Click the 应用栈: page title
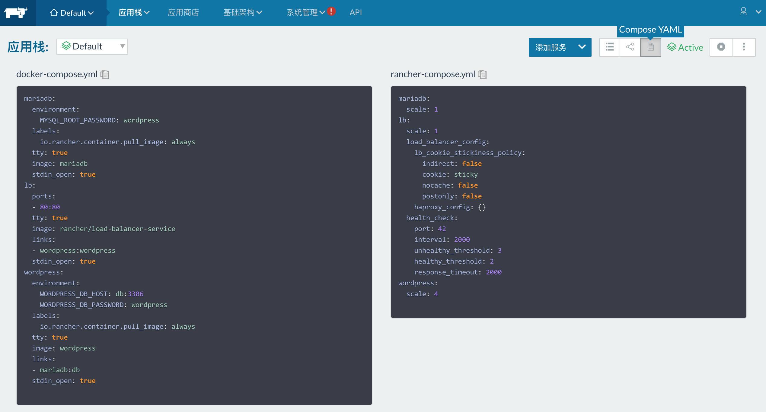This screenshot has width=766, height=412. pos(28,47)
